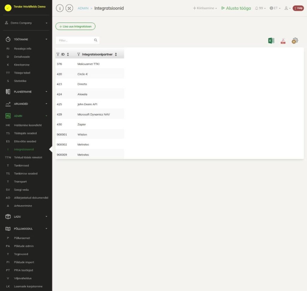Collapse the Töötamine section arrow
Viewport: 307px width, 291px height.
(46, 39)
